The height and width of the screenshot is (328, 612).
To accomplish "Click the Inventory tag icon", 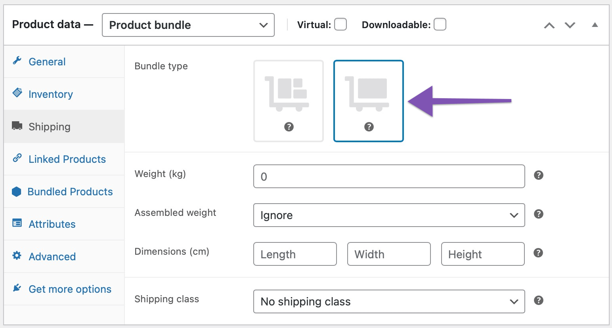I will (16, 93).
